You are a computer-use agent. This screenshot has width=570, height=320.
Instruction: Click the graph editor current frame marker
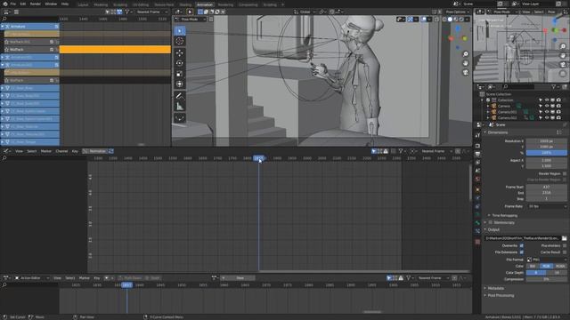(x=259, y=158)
